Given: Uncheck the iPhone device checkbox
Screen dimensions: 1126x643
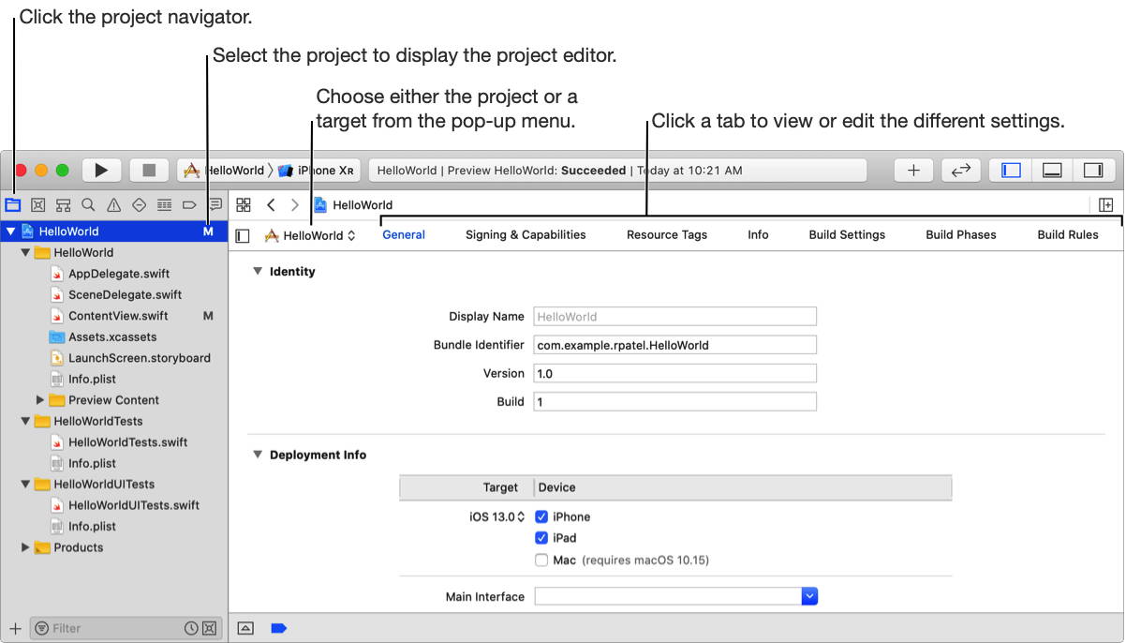Looking at the screenshot, I should 541,516.
